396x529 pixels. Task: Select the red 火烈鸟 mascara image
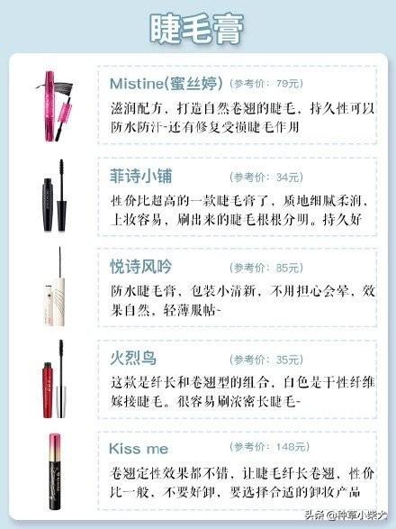[x=55, y=379]
